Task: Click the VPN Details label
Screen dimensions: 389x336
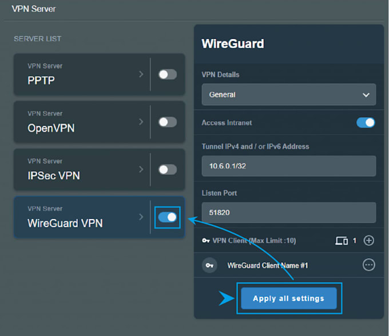Action: (x=220, y=75)
